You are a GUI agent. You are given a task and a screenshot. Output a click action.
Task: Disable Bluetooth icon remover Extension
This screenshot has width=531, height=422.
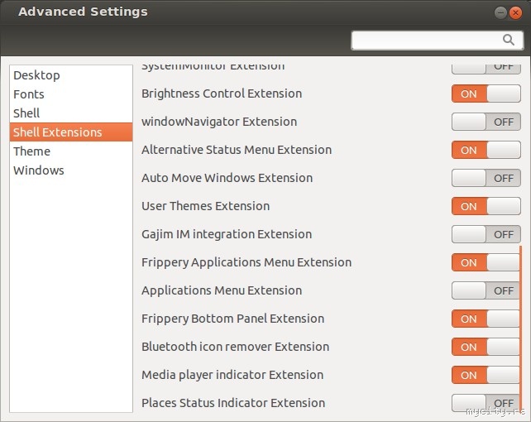486,347
